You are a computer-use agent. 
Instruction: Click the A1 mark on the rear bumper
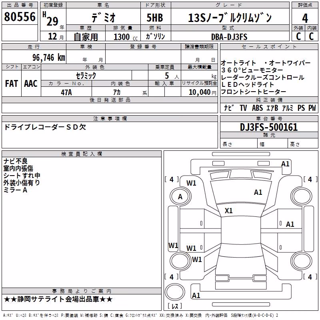196,295
